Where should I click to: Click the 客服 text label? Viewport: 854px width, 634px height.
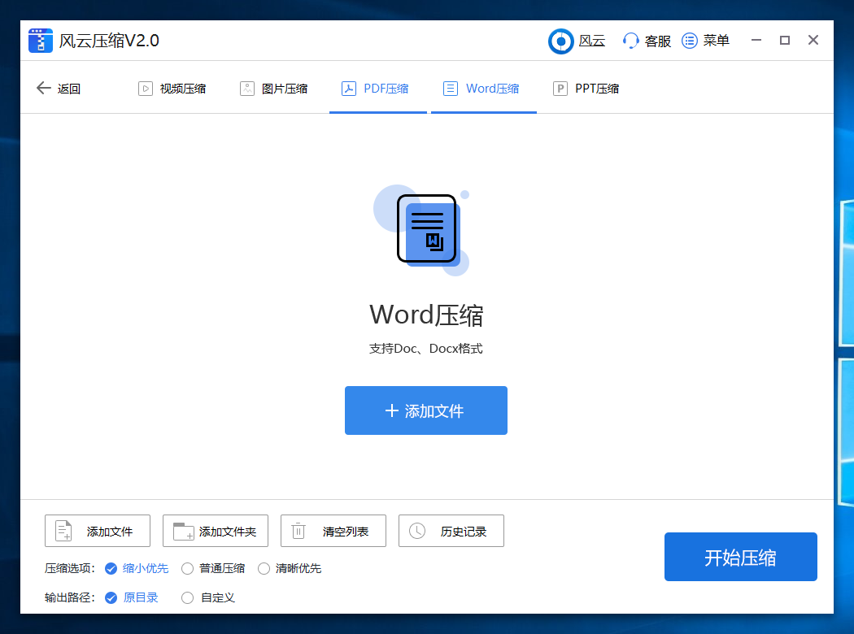coord(657,41)
